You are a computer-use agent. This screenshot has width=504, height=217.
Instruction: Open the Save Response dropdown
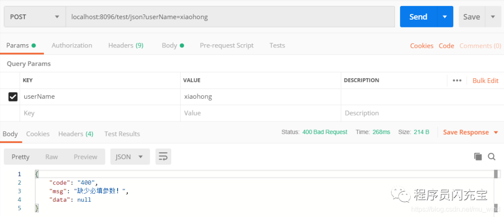470,132
